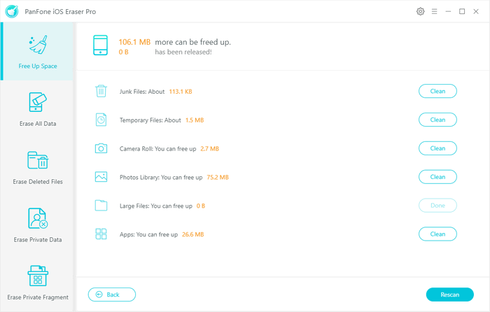The height and width of the screenshot is (312, 490).
Task: Switch to Erase All Data label
Action: 38,124
